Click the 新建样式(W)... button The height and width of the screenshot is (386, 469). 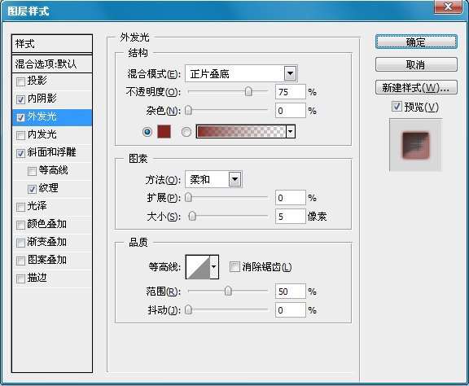pyautogui.click(x=416, y=87)
